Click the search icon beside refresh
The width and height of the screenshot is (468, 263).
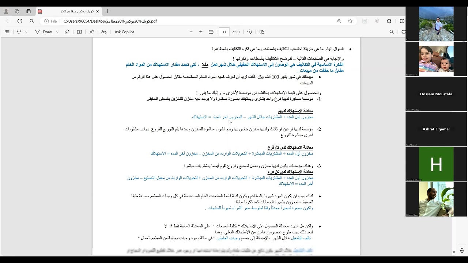point(32,21)
